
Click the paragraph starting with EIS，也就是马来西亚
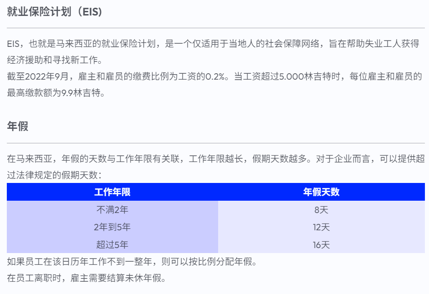pos(213,51)
